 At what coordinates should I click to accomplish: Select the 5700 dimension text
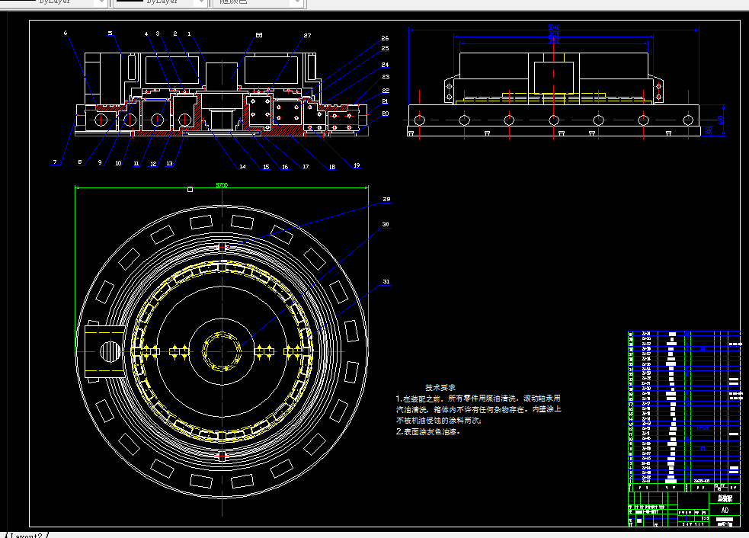tap(222, 185)
